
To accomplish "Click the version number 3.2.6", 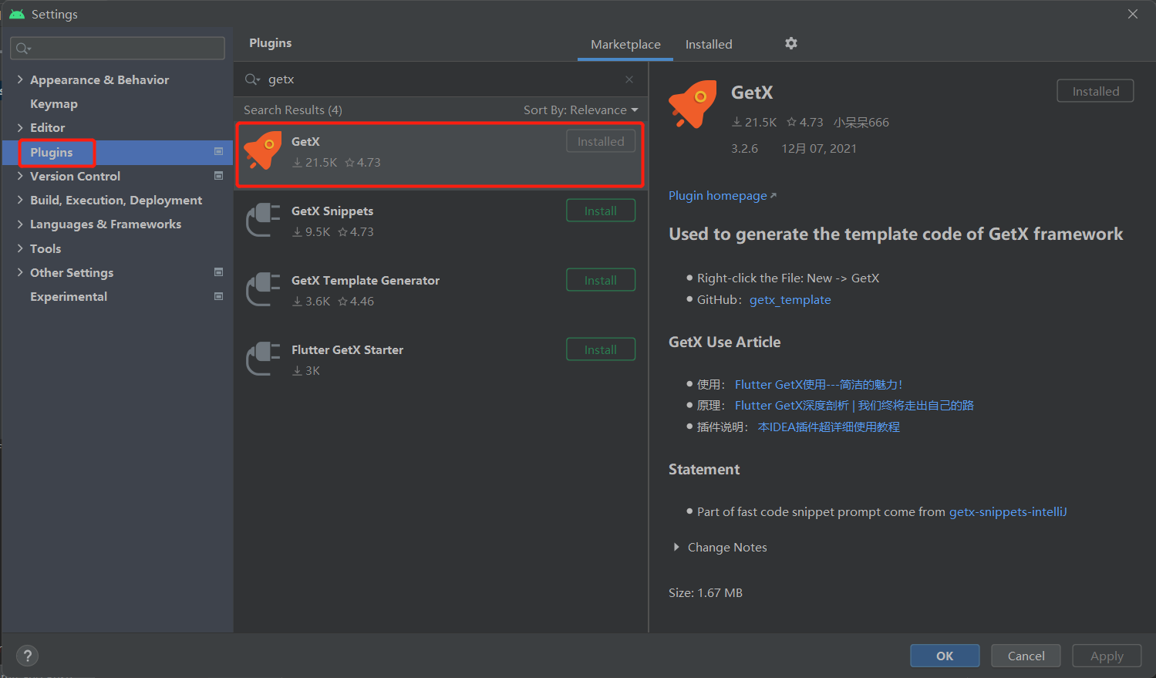I will pos(744,148).
